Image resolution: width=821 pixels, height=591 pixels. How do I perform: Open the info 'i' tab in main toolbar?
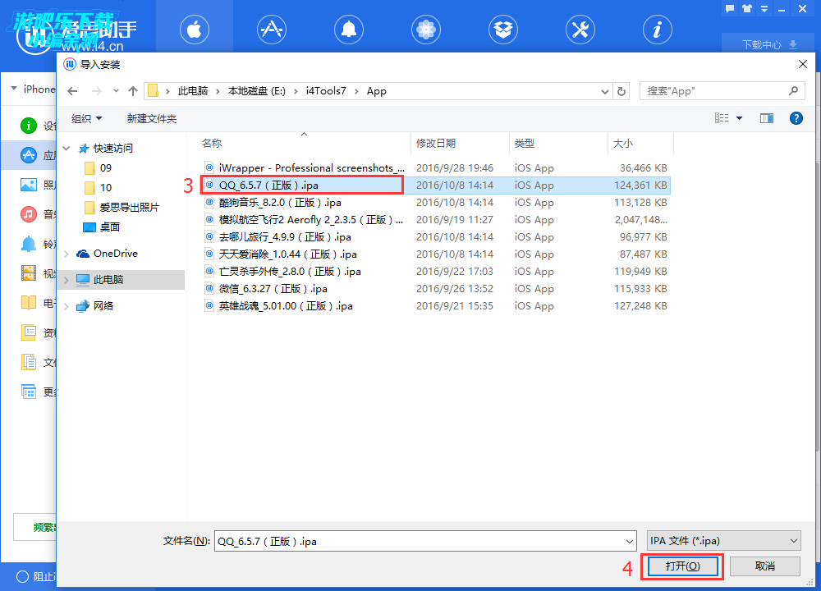pos(657,30)
